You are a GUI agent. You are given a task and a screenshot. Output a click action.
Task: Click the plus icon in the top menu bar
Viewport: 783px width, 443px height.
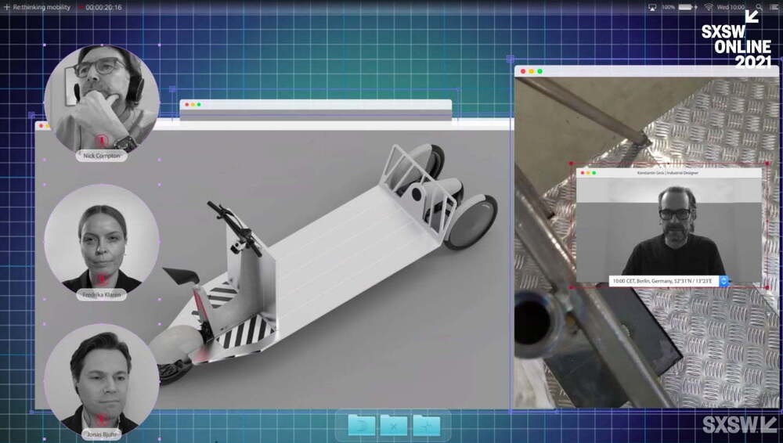click(7, 7)
